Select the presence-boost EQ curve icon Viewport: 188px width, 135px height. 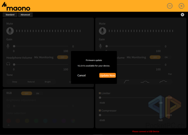[163, 82]
